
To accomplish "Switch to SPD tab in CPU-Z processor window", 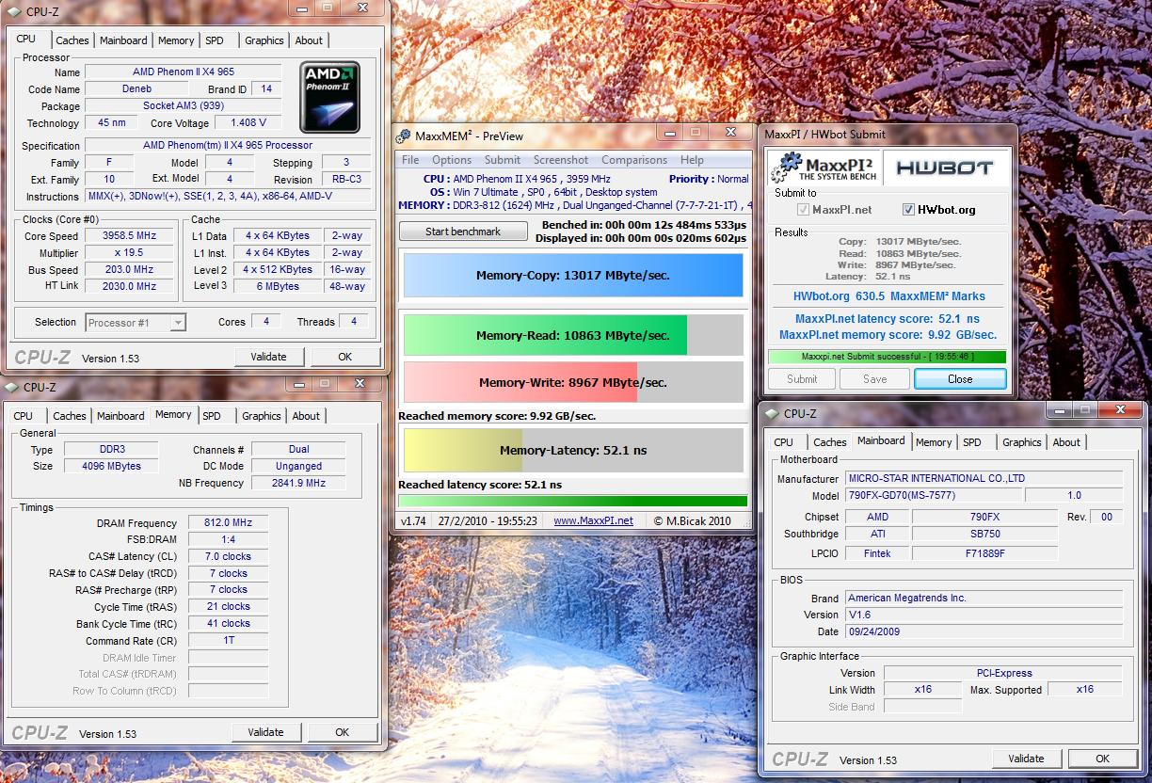I will click(215, 40).
